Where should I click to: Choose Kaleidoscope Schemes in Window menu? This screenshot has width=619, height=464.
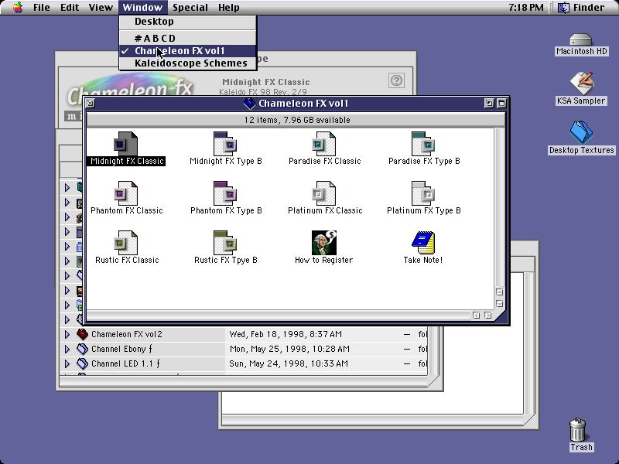(x=188, y=63)
